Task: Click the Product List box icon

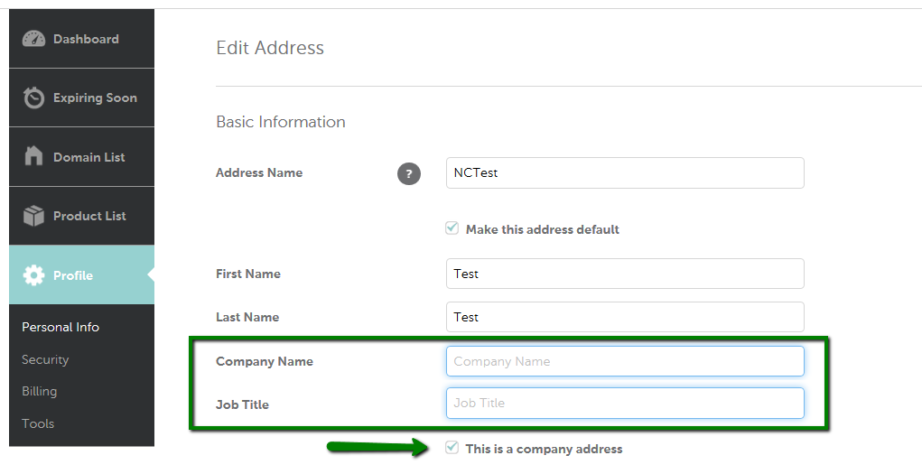Action: click(x=33, y=216)
